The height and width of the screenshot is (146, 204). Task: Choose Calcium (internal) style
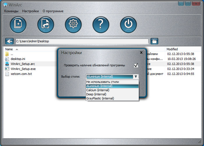[112, 90]
